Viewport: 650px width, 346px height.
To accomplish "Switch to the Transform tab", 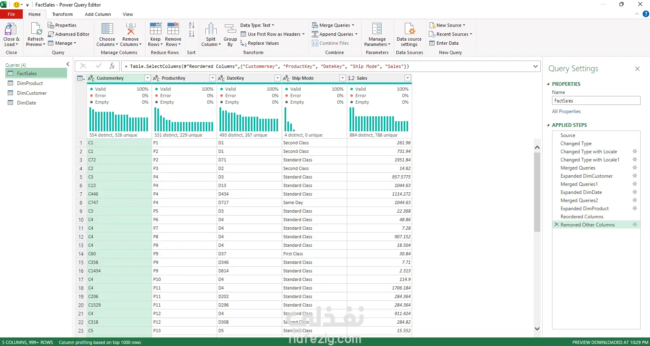I will click(62, 14).
